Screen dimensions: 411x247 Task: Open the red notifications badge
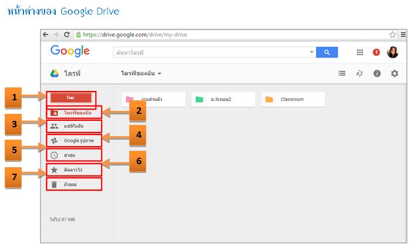click(x=376, y=52)
